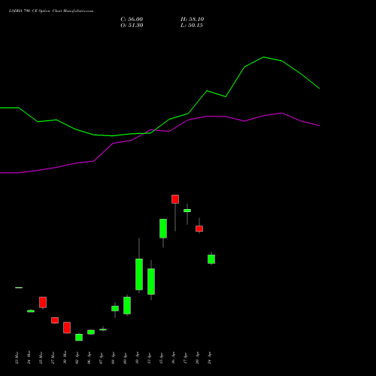Select the highest red candlestick at the chart's peak
Image resolution: width=376 pixels, height=376 pixels.
(175, 199)
